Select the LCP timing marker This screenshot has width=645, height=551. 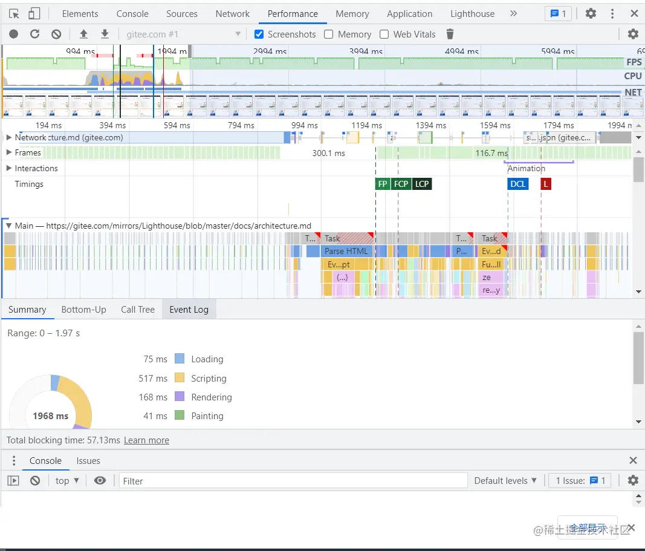pos(422,184)
